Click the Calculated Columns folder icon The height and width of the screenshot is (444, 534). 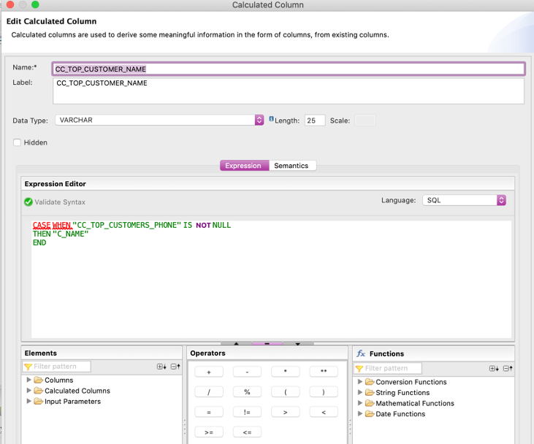pyautogui.click(x=38, y=391)
